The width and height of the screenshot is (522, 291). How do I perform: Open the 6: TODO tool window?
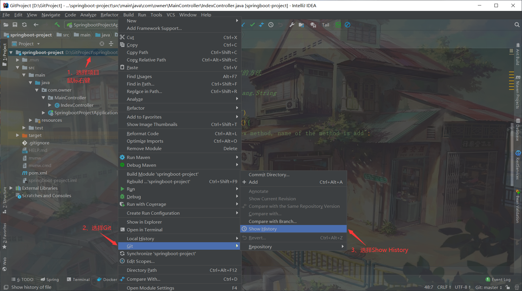tap(22, 279)
